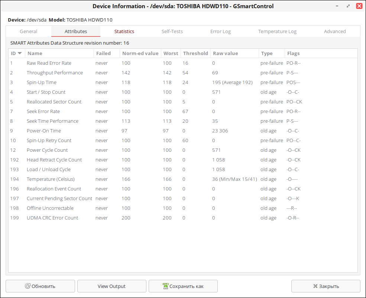Select the Reallocated Sector Count row

(54, 102)
